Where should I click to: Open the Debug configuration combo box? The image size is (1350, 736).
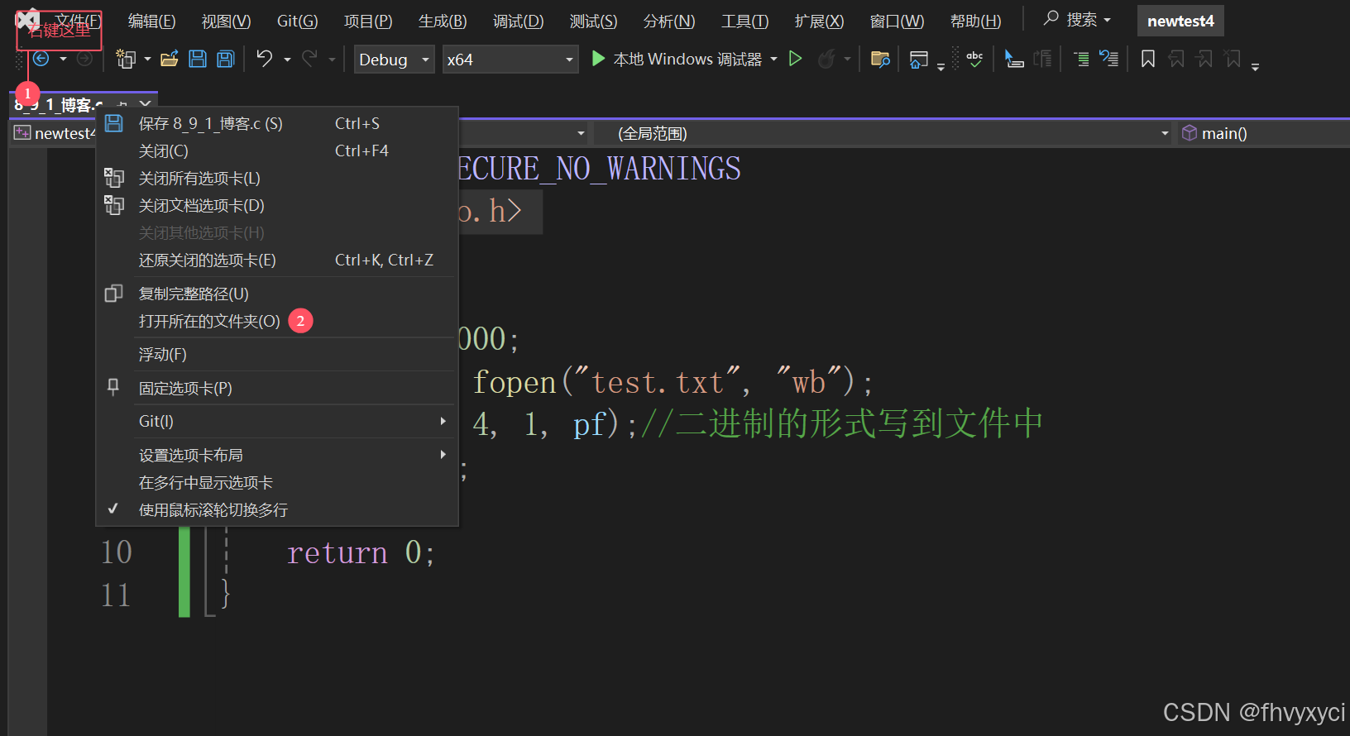(x=394, y=60)
